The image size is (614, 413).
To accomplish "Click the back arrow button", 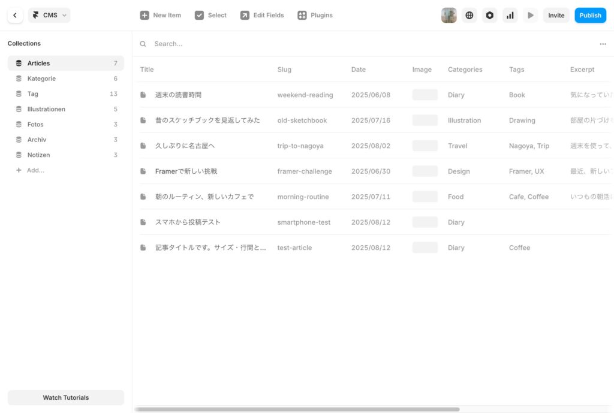I will [15, 16].
